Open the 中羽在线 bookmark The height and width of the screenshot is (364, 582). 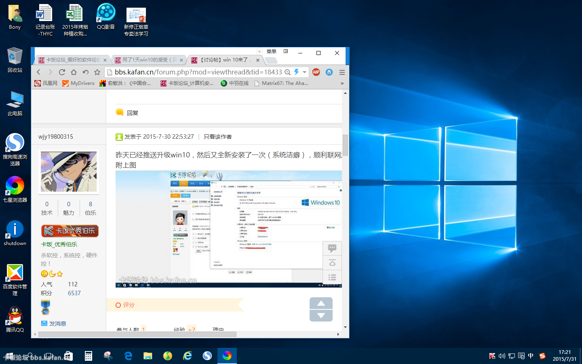[235, 83]
